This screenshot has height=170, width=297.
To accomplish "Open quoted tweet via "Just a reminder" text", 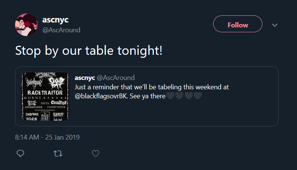I will [152, 87].
